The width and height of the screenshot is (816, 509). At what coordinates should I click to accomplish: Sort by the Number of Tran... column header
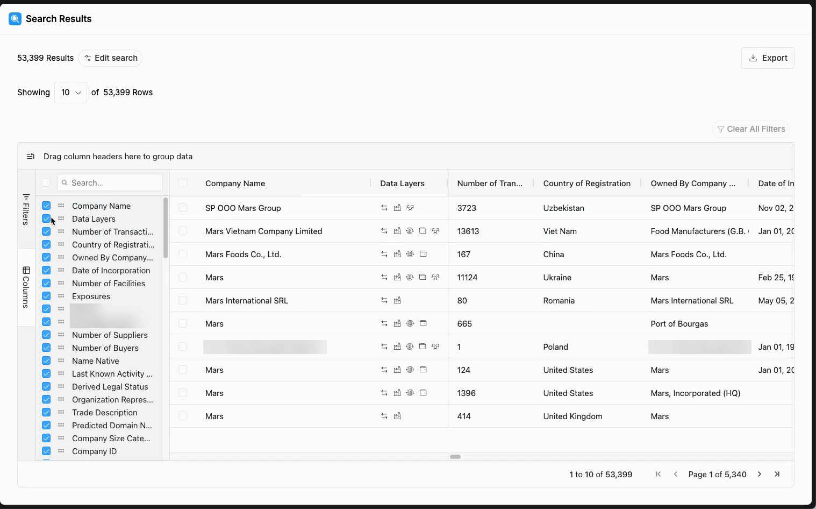[490, 183]
